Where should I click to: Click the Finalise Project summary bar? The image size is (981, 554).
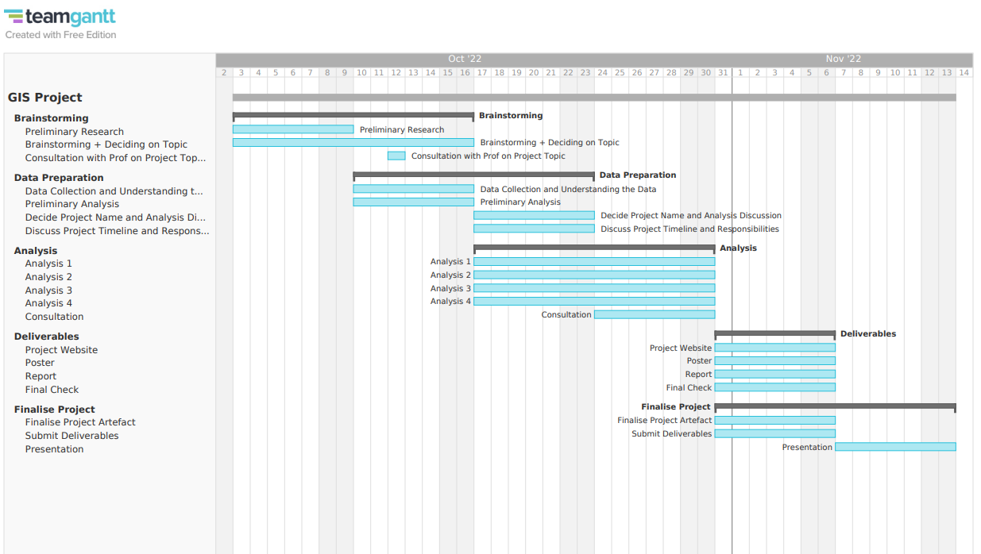pos(835,406)
